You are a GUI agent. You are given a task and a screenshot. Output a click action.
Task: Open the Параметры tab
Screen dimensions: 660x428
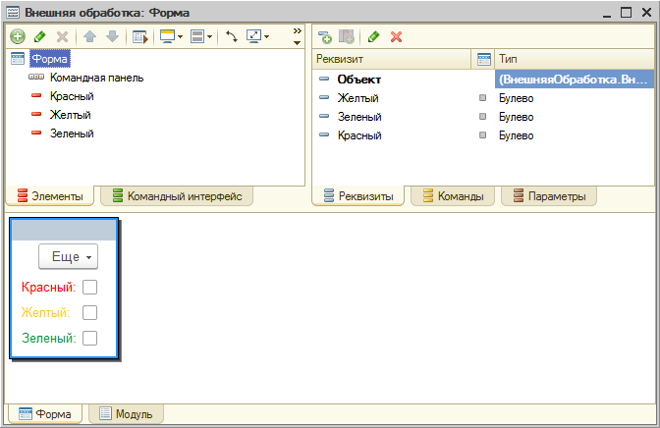point(548,196)
